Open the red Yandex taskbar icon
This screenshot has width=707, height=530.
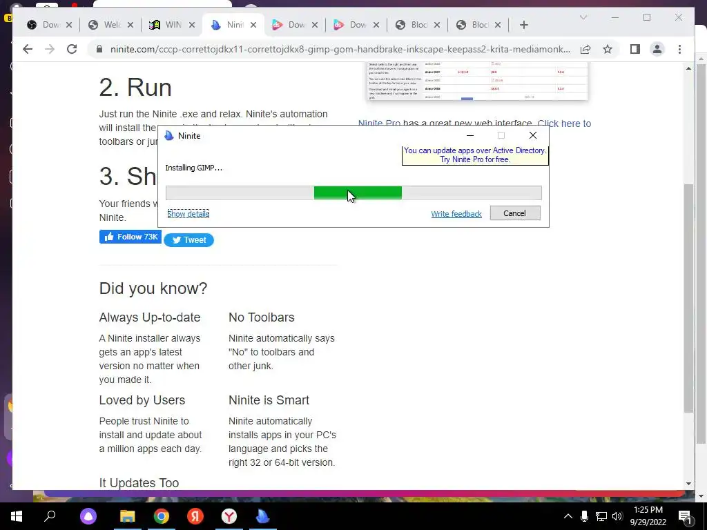click(195, 516)
